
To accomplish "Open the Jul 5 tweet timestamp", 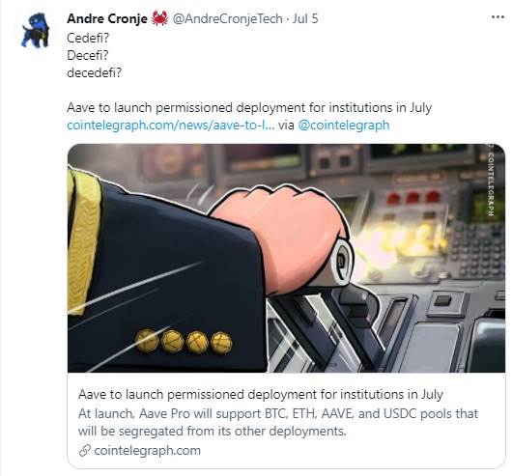I will click(305, 18).
